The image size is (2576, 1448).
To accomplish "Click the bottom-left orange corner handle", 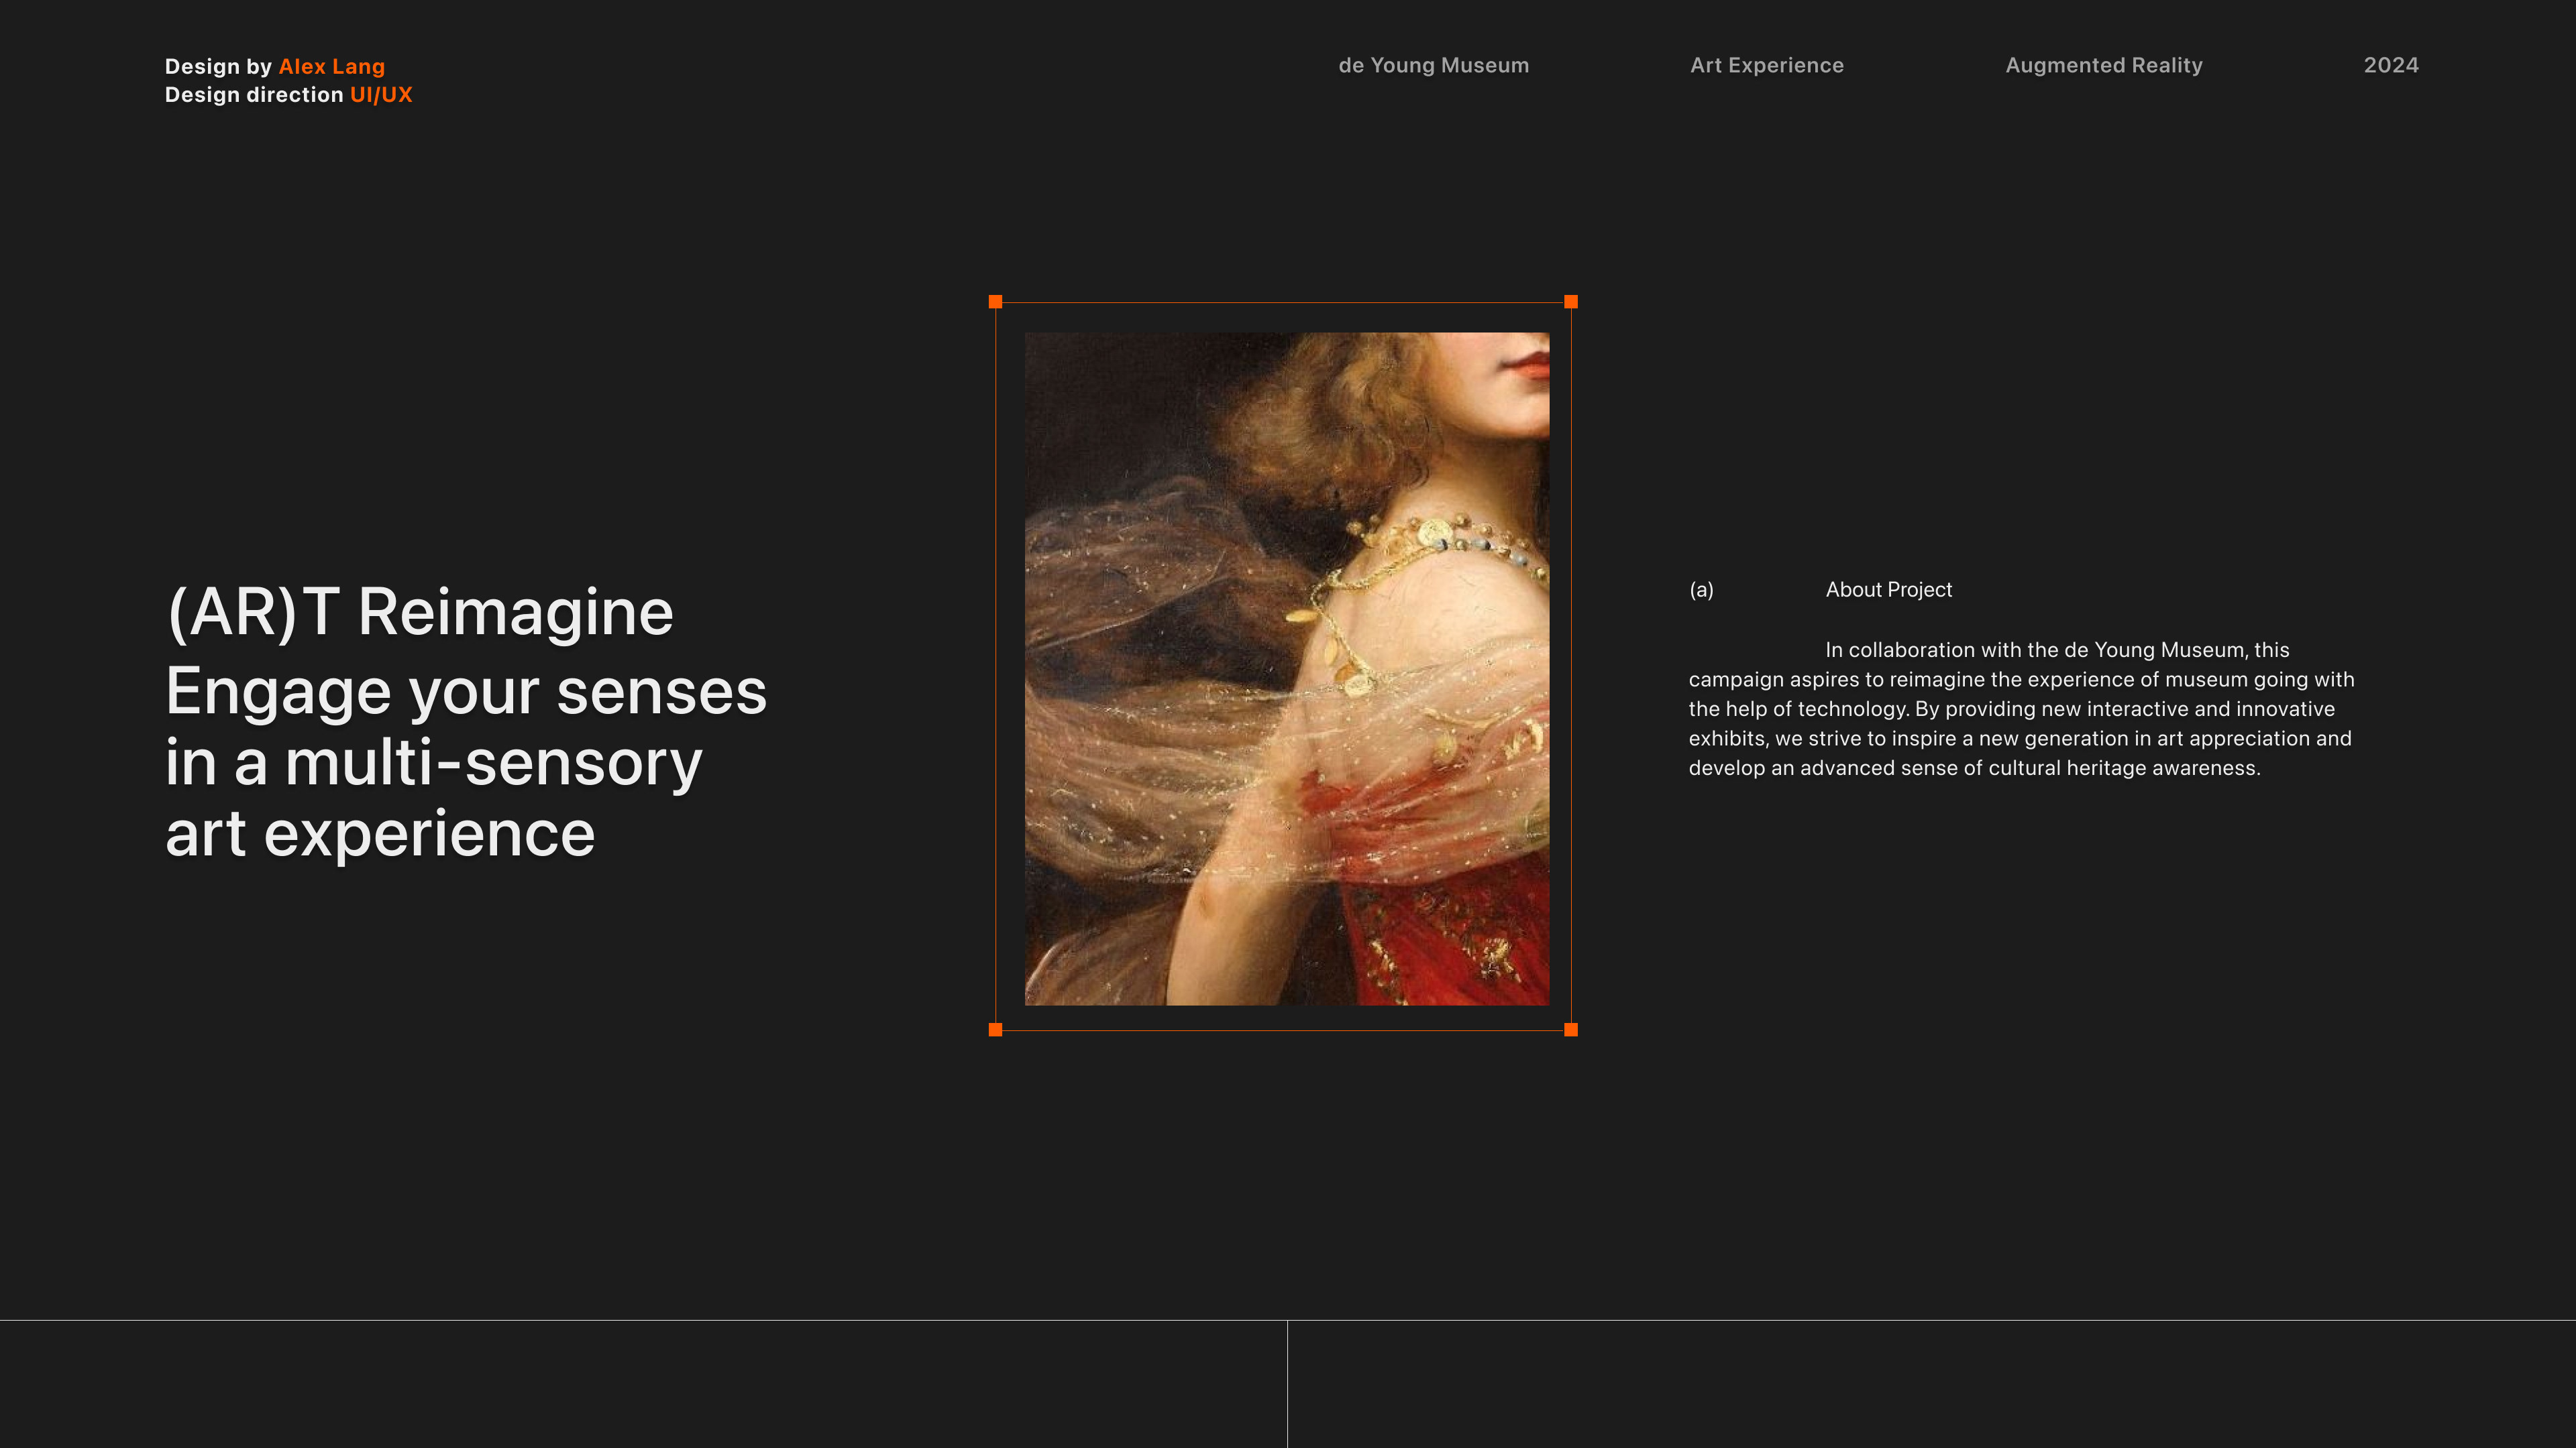I will (x=995, y=1029).
